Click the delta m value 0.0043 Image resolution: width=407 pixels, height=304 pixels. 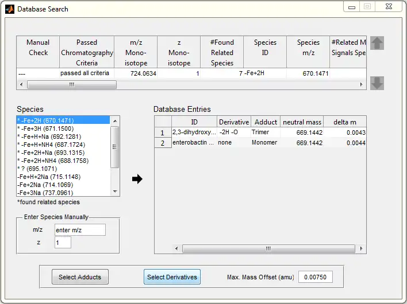click(x=345, y=132)
